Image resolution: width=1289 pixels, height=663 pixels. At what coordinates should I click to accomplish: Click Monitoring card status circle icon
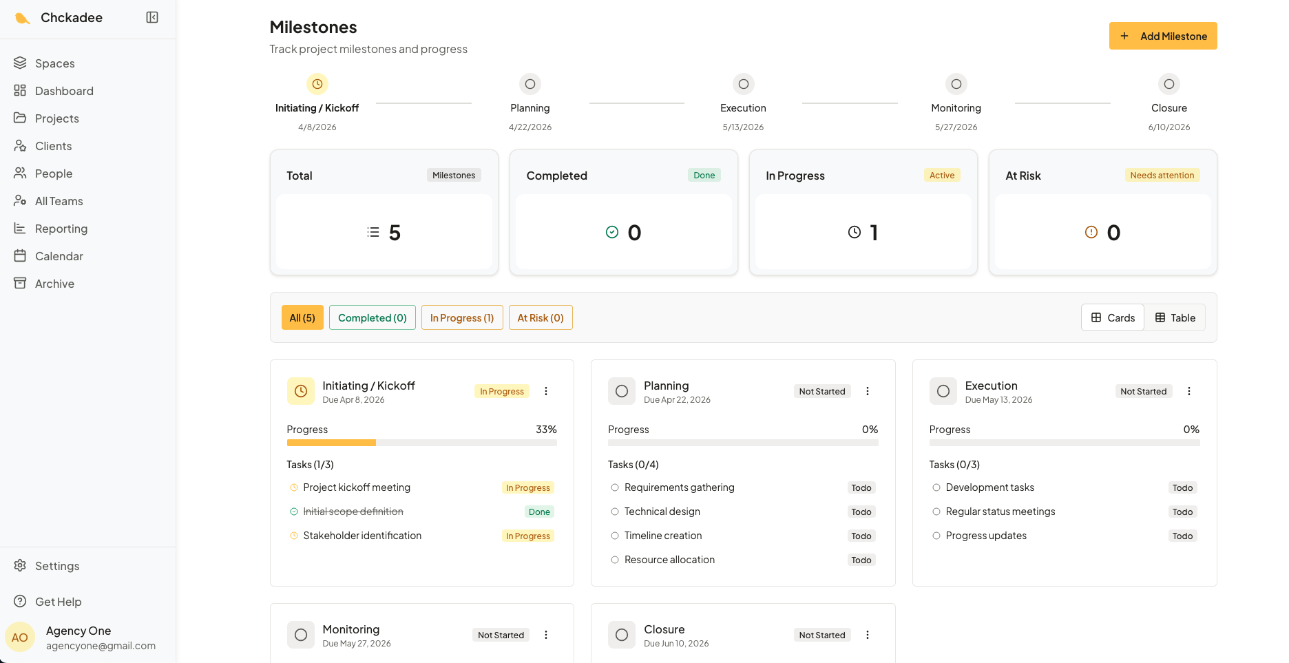tap(301, 635)
